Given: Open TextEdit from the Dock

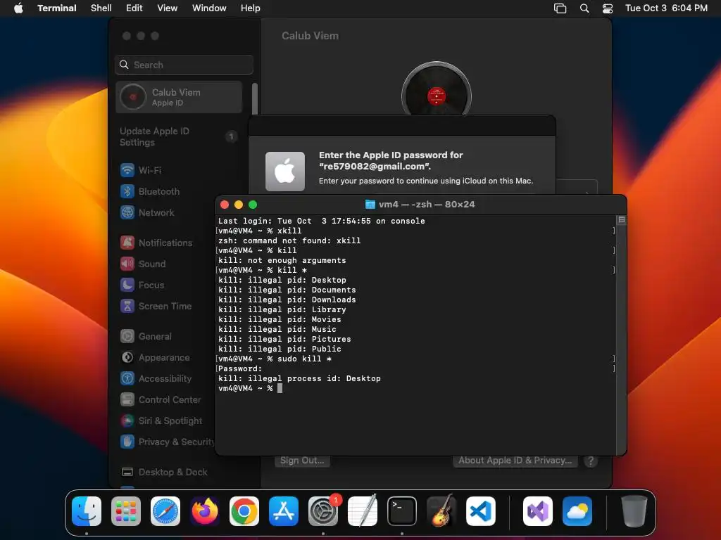Looking at the screenshot, I should (363, 511).
